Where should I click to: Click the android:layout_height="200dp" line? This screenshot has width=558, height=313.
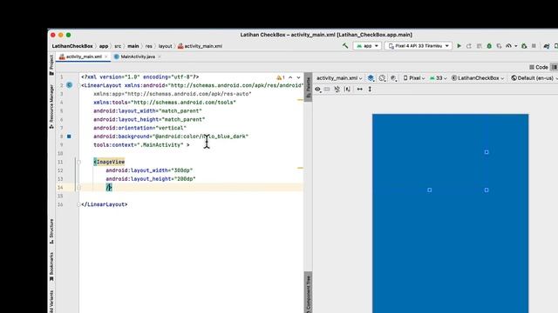[x=151, y=179]
